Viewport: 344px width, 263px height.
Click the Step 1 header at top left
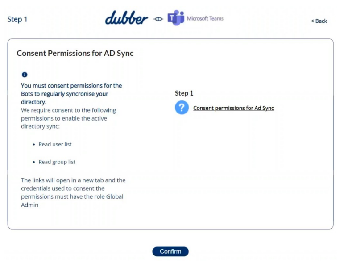pyautogui.click(x=17, y=19)
